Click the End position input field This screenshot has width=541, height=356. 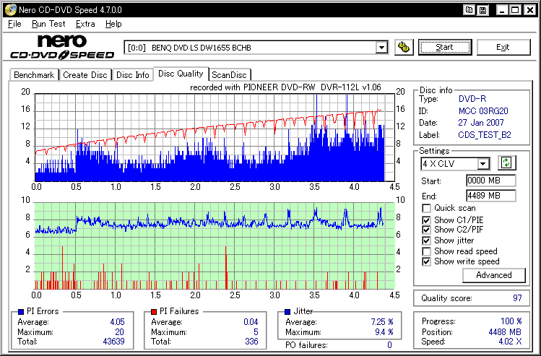coord(491,196)
